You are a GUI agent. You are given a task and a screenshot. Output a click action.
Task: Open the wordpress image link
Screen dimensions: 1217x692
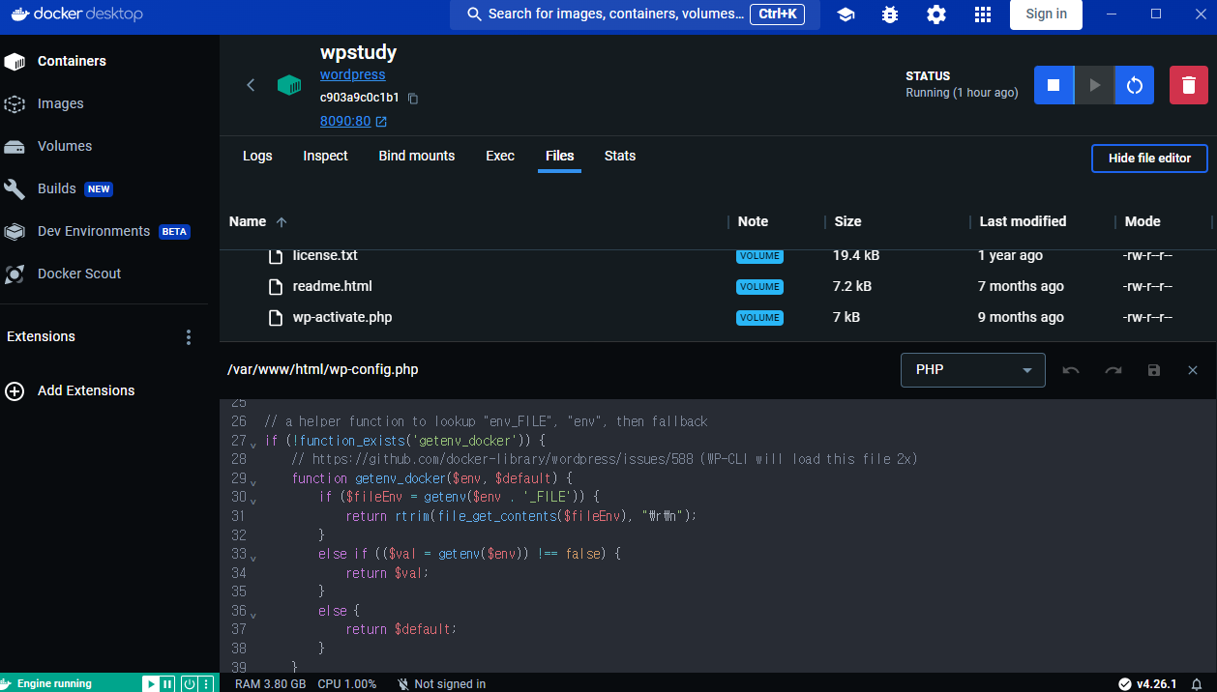coord(352,74)
